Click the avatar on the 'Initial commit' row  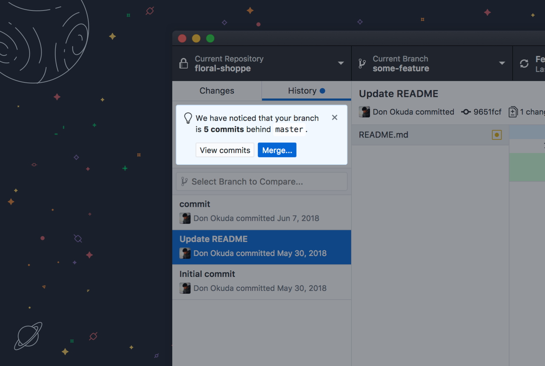185,288
